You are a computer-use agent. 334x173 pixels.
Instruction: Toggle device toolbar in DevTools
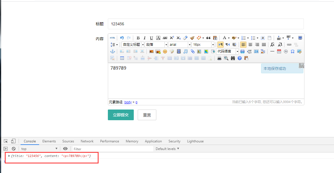[x=13, y=141]
